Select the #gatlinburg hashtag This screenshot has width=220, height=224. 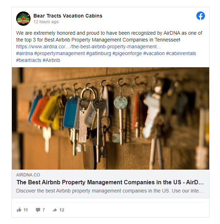click(x=99, y=53)
